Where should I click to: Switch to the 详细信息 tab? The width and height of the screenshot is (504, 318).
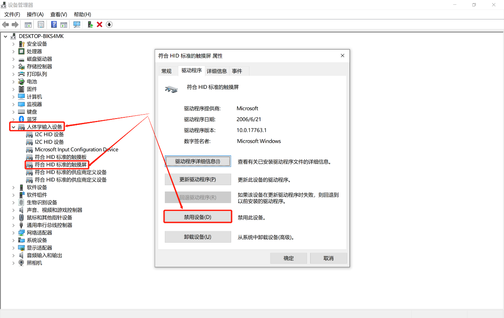217,71
